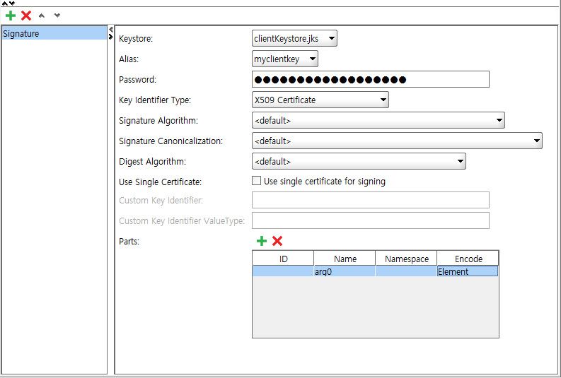This screenshot has width=561, height=378.
Task: Open the Signature Canonicalization dropdown
Action: point(397,141)
